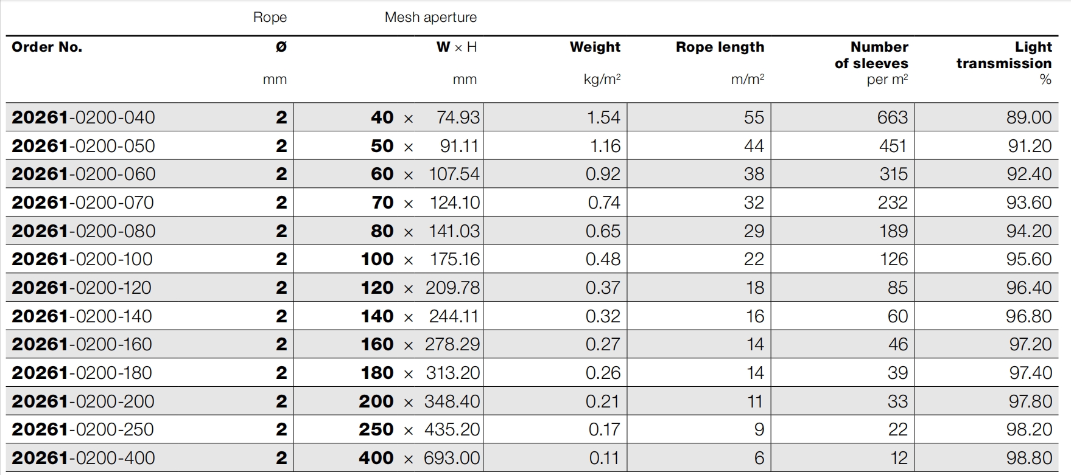The height and width of the screenshot is (475, 1071).
Task: Select light transmission value 91.20
Action: (1029, 146)
